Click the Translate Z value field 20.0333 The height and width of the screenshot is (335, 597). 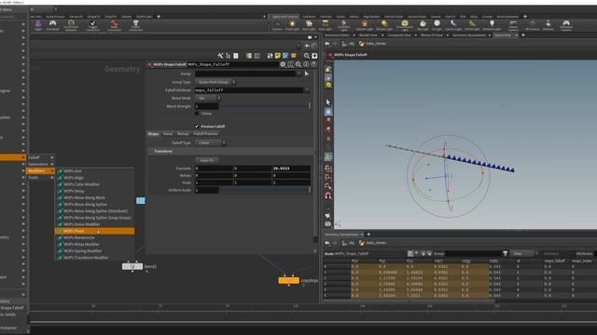[x=291, y=168]
